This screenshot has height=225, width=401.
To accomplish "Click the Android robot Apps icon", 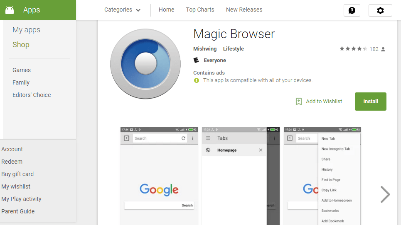I will [10, 10].
